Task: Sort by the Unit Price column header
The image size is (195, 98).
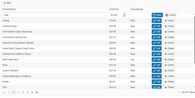Action: 114,9
